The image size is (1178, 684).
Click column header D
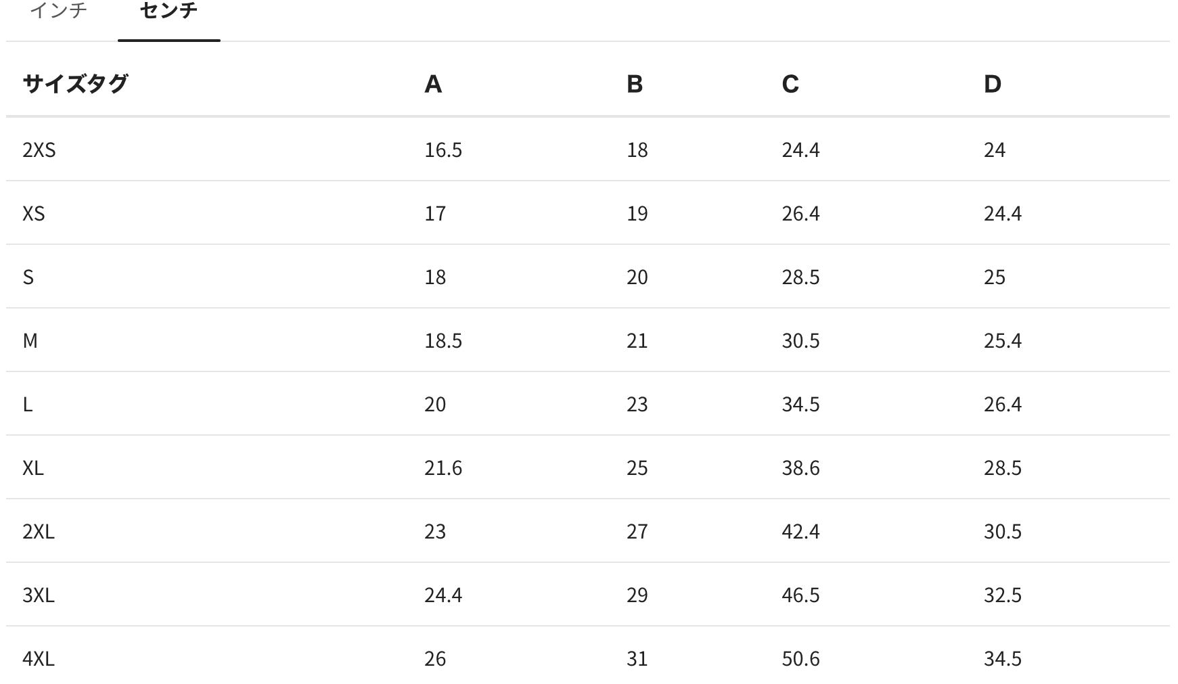992,84
